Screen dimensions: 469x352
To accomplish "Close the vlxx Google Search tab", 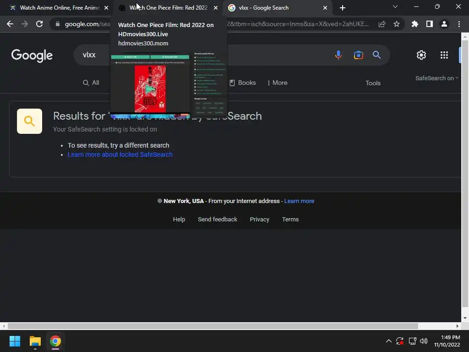I will [325, 8].
